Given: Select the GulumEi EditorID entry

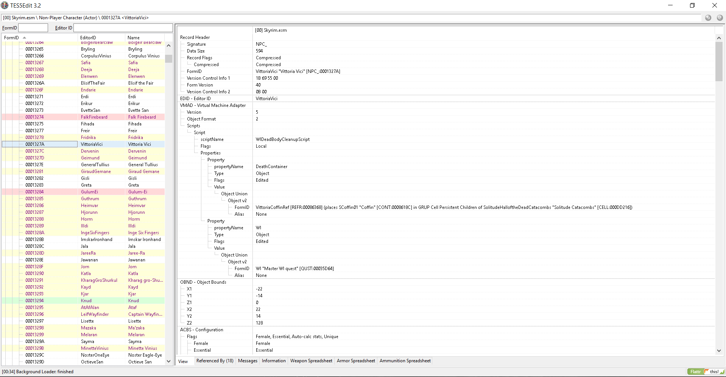Looking at the screenshot, I should [x=89, y=192].
